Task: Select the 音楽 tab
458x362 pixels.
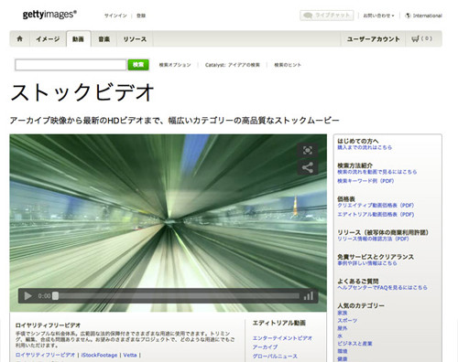Action: pyautogui.click(x=104, y=39)
